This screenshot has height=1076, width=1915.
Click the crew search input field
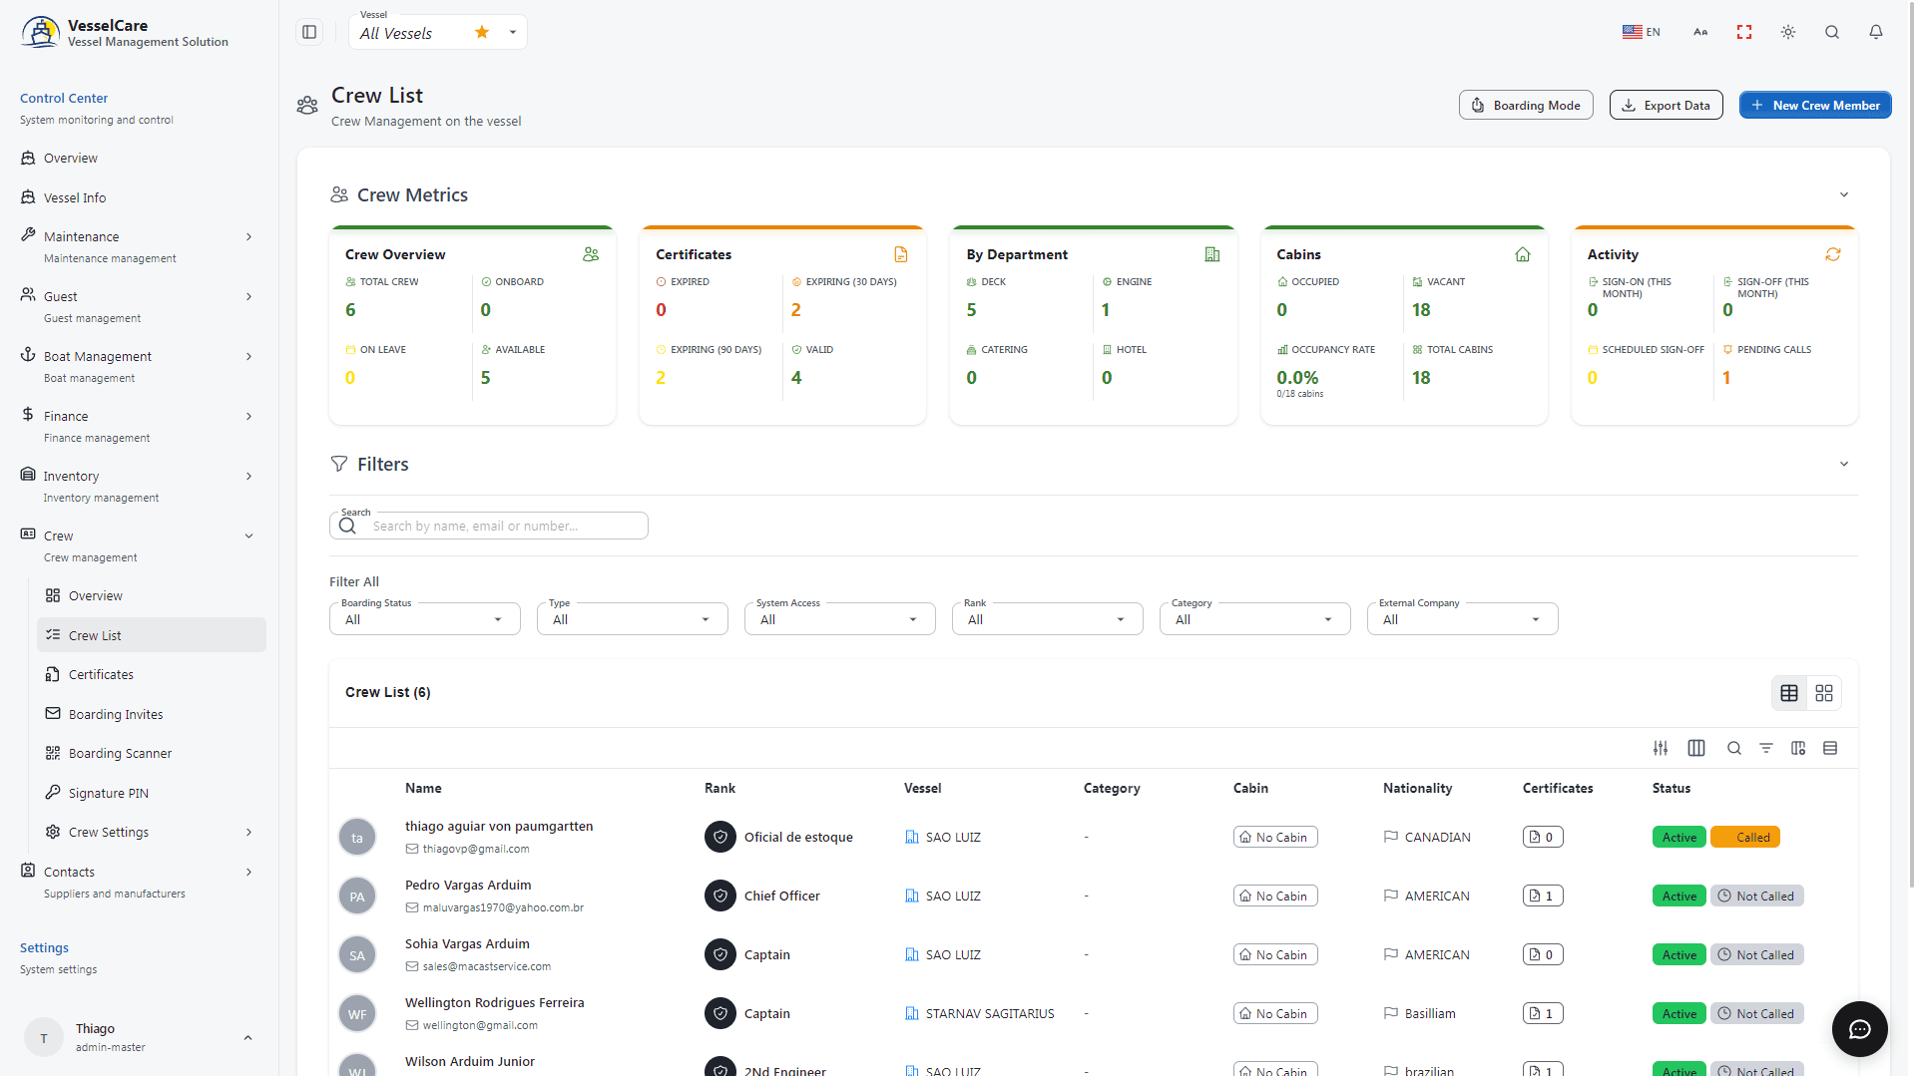(489, 526)
